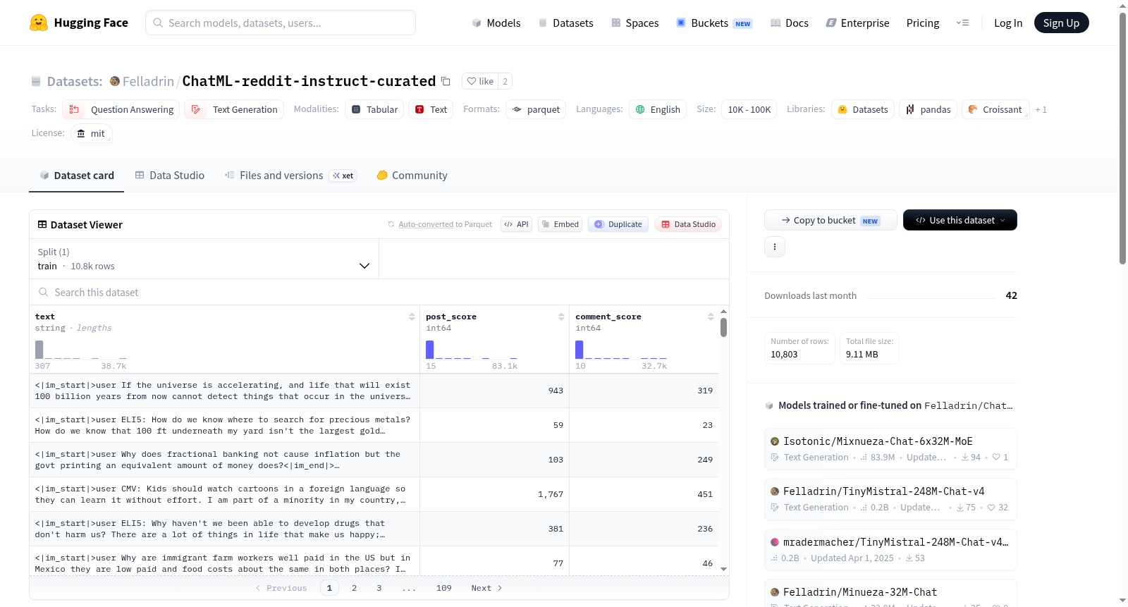Screen dimensions: 1128x607
Task: Copy the dataset name to clipboard
Action: pyautogui.click(x=446, y=81)
